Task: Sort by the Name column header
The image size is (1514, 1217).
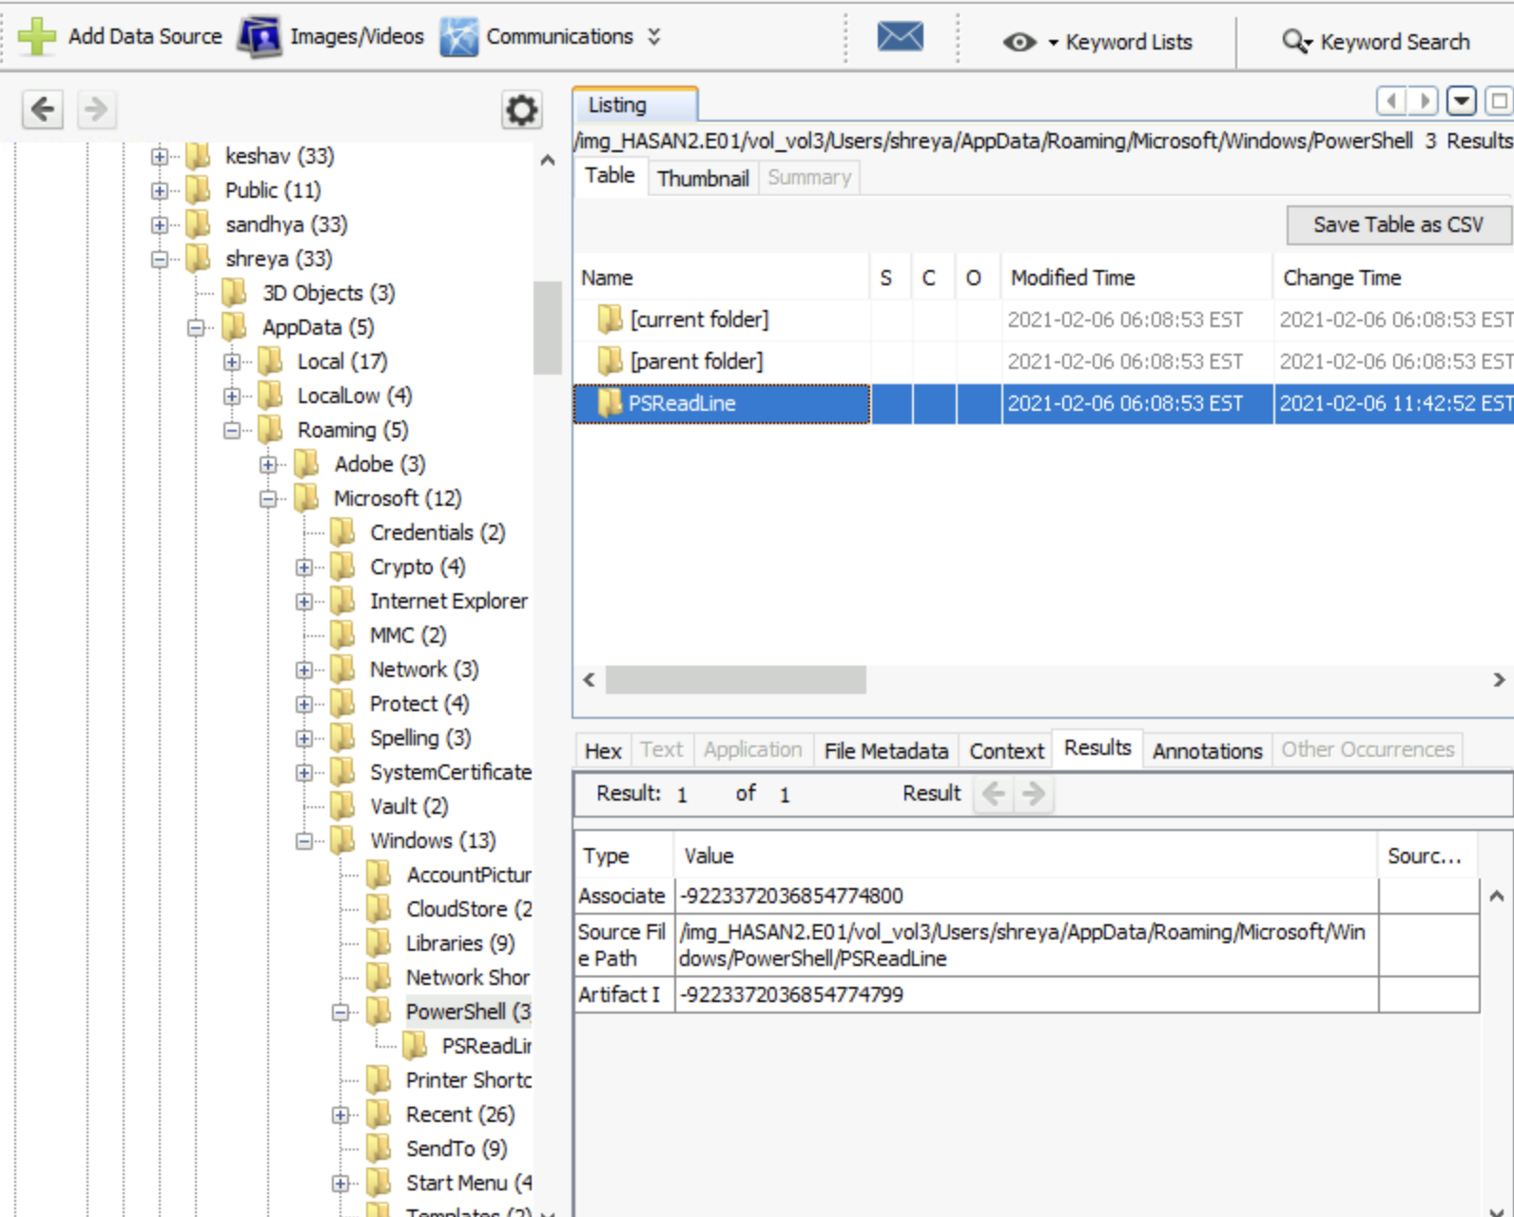Action: click(721, 278)
